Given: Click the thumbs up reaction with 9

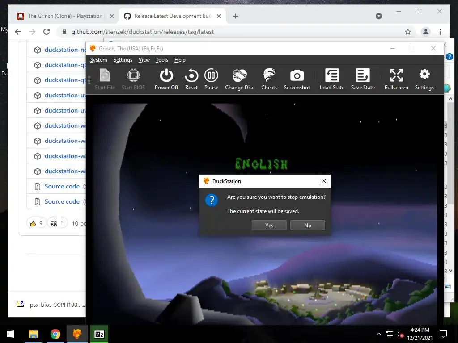Looking at the screenshot, I should pyautogui.click(x=36, y=223).
